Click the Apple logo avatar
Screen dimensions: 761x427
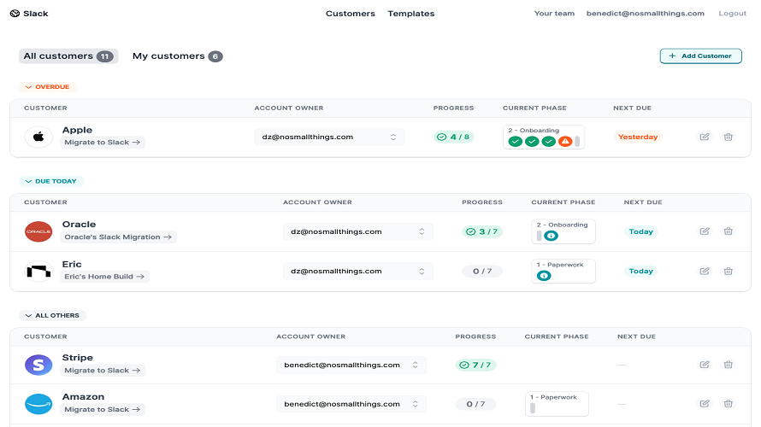coord(38,137)
